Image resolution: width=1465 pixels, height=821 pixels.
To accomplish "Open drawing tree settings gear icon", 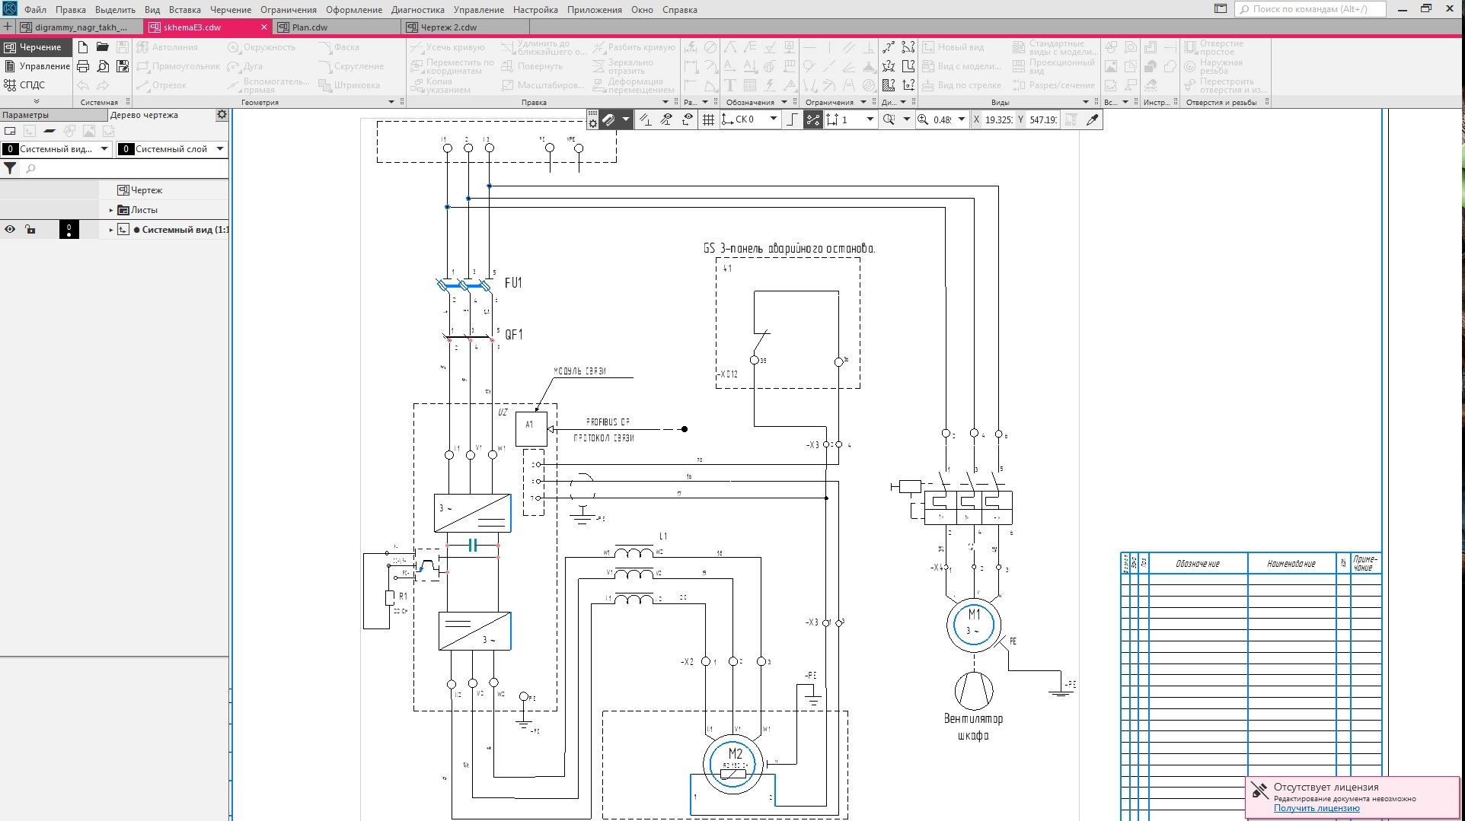I will pyautogui.click(x=222, y=115).
